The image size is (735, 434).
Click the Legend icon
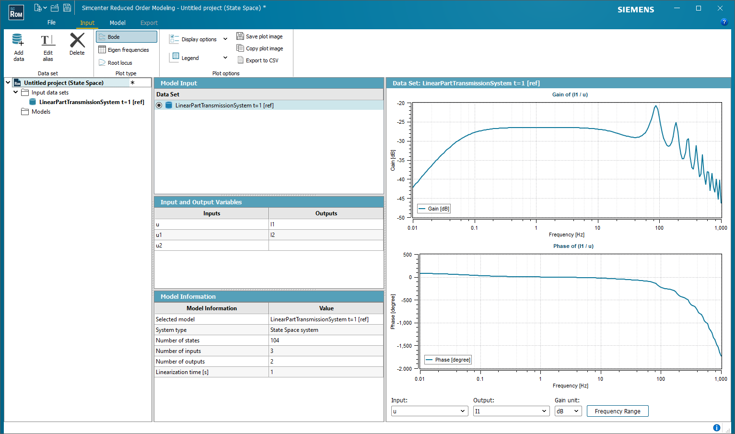(x=175, y=58)
